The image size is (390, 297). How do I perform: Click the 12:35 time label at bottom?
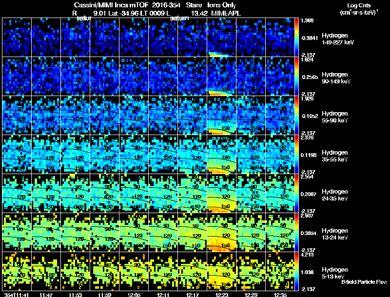click(280, 295)
